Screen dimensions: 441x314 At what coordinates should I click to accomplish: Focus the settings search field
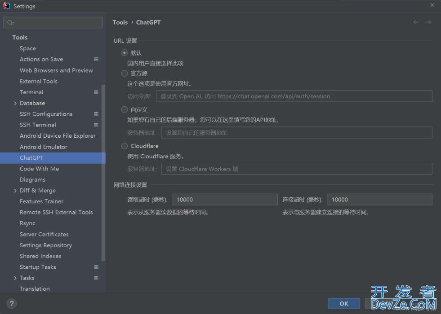click(x=53, y=22)
